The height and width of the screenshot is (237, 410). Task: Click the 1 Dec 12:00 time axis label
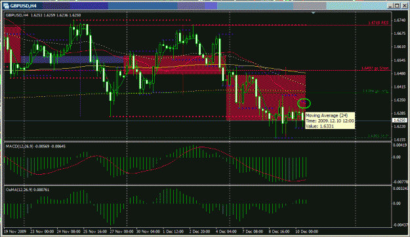[x=173, y=232]
